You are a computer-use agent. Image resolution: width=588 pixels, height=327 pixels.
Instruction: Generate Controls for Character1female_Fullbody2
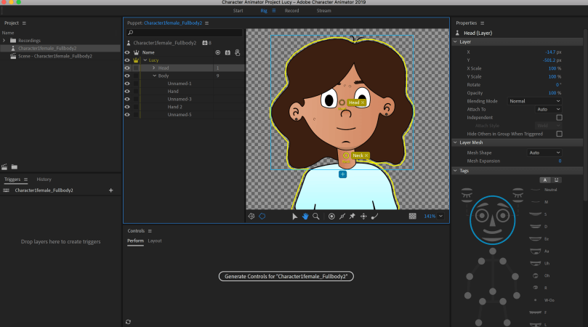[x=286, y=276]
